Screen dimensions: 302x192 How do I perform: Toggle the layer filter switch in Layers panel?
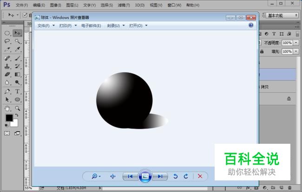(x=296, y=33)
